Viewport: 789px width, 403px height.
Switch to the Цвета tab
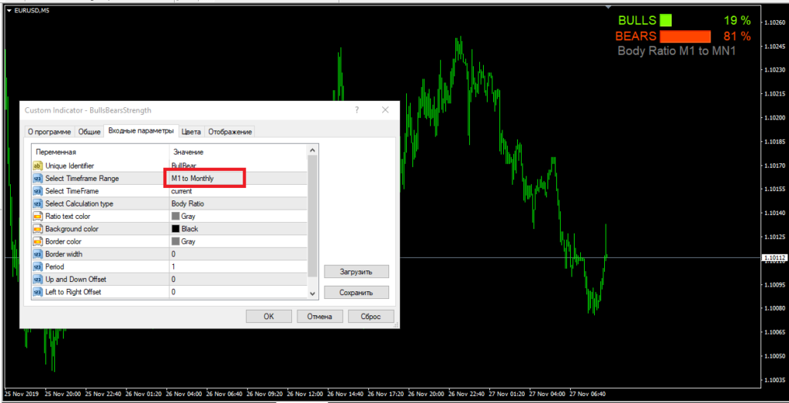(x=191, y=132)
